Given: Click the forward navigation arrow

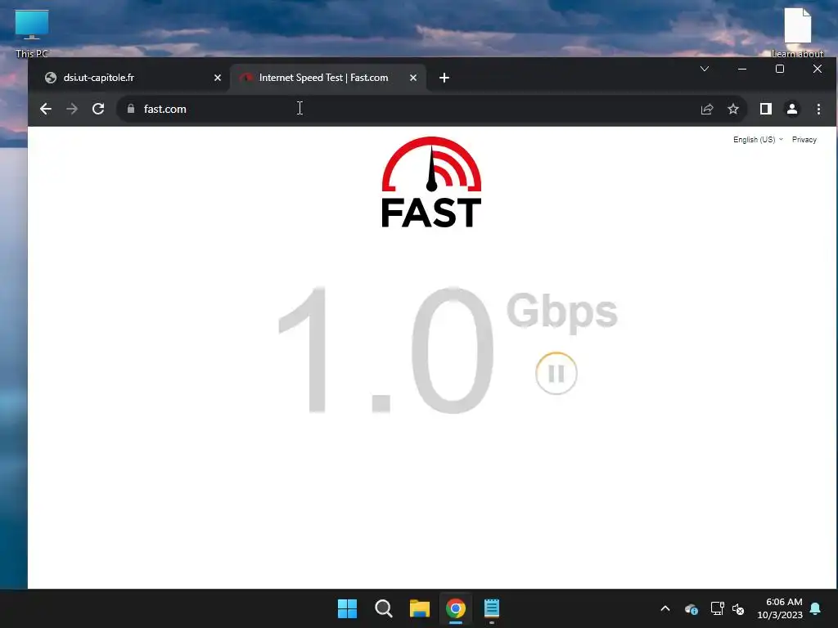Looking at the screenshot, I should coord(72,109).
